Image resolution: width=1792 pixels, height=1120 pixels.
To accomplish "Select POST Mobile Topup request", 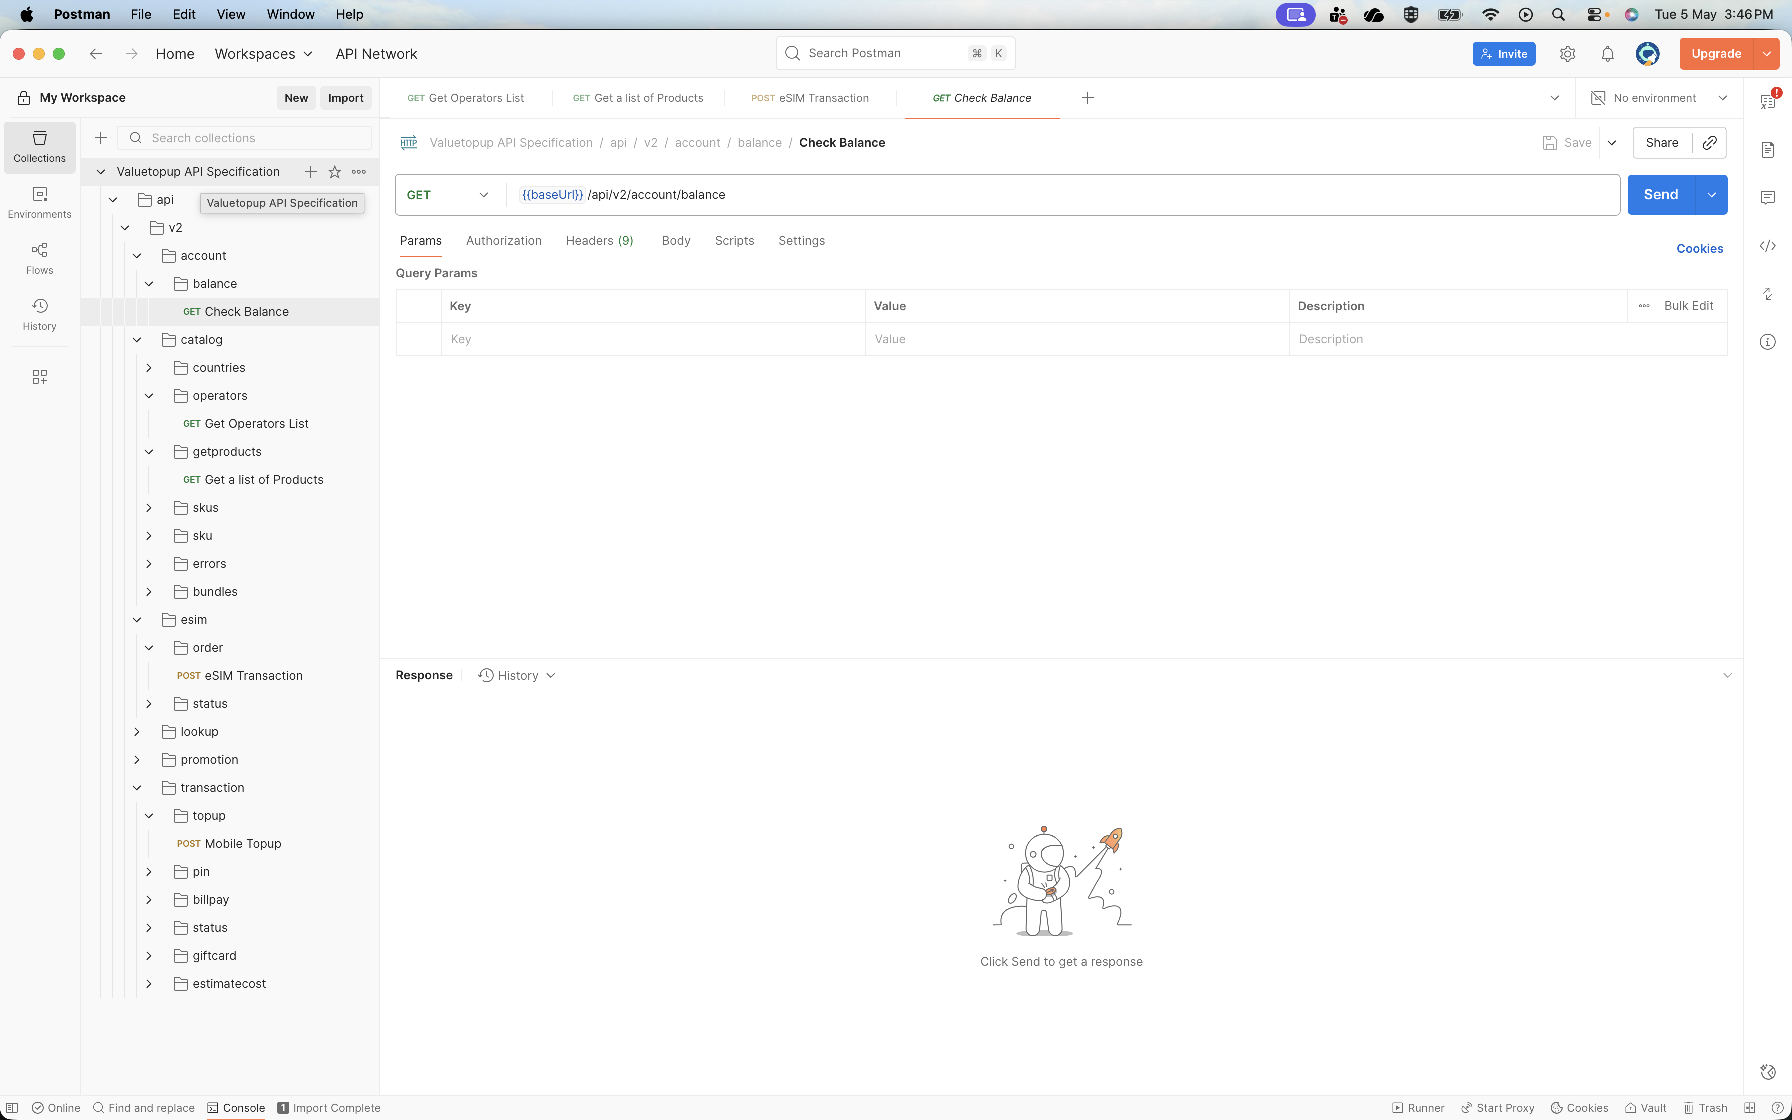I will [x=229, y=843].
